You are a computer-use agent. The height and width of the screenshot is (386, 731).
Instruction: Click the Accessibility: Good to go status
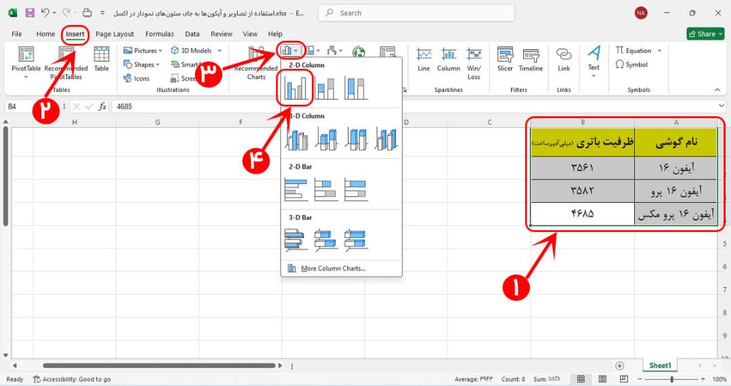72,379
